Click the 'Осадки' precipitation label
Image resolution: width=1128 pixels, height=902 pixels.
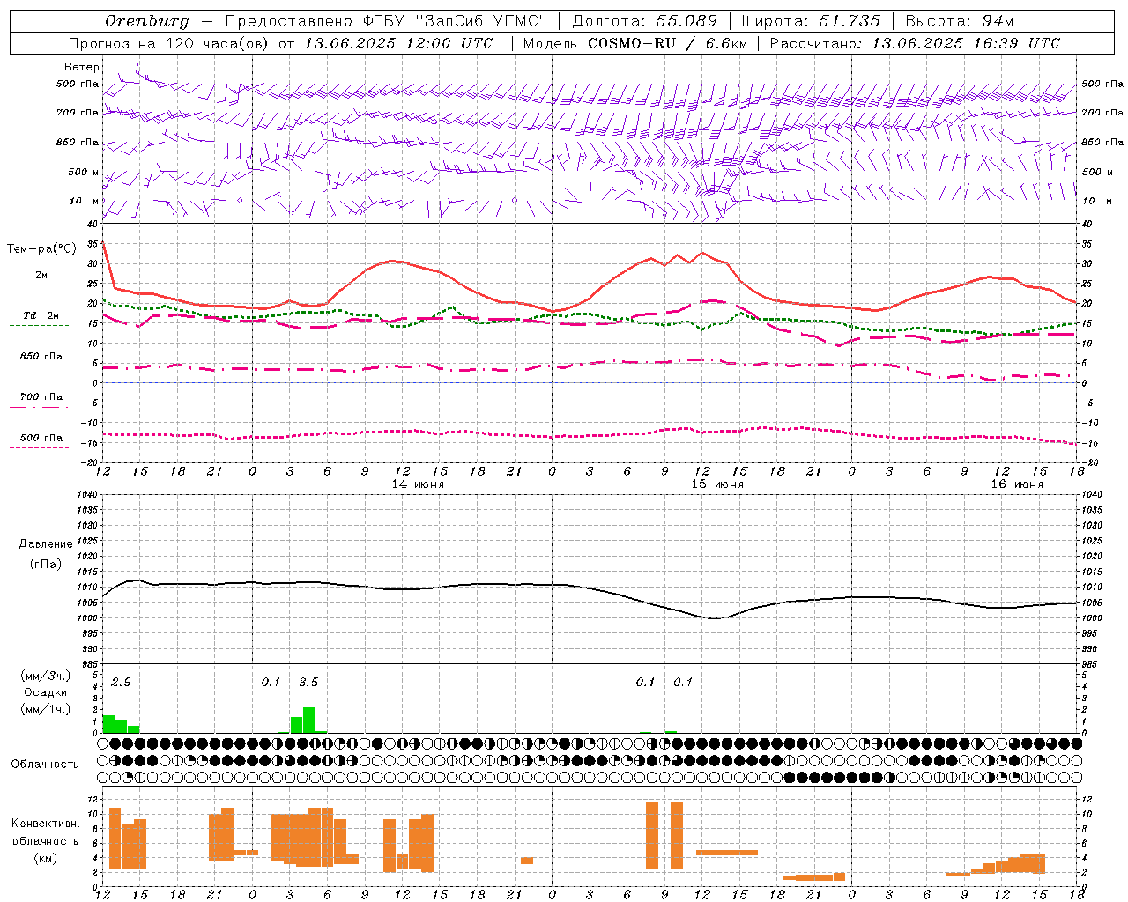tap(46, 692)
